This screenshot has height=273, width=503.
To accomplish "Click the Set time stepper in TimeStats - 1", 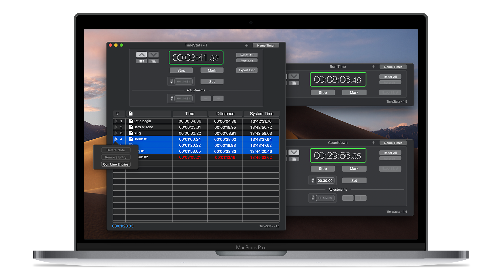I will coord(172,81).
